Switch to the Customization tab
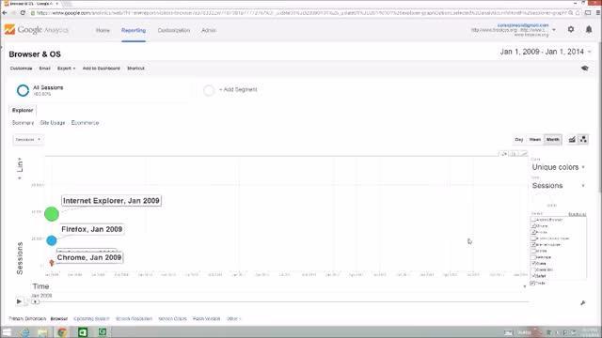This screenshot has height=338, width=602. coord(173,30)
